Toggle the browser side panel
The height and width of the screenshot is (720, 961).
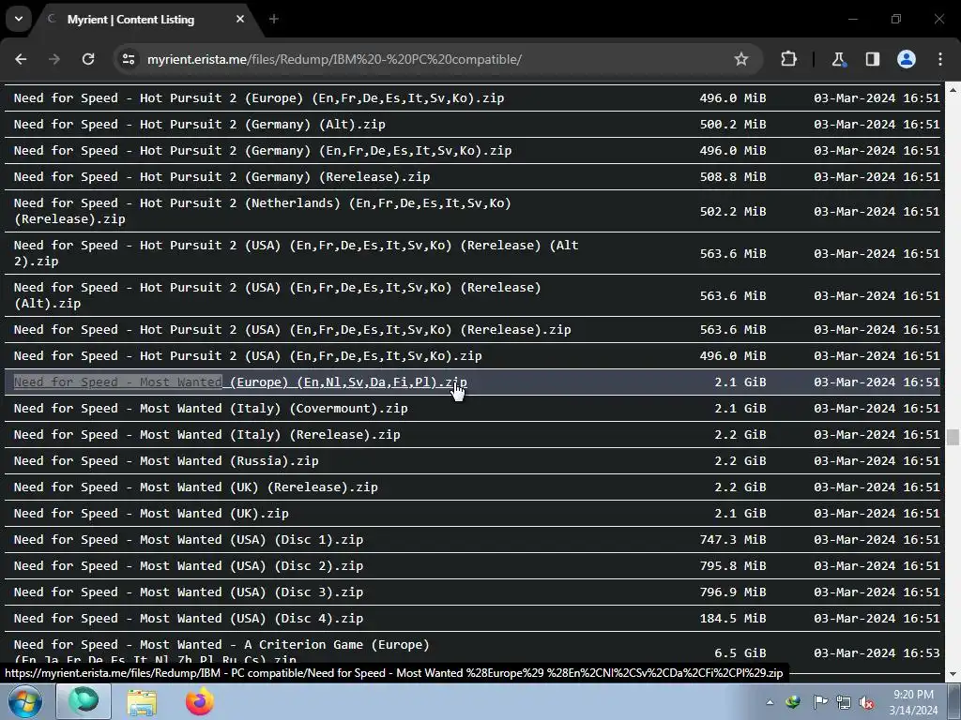tap(872, 59)
